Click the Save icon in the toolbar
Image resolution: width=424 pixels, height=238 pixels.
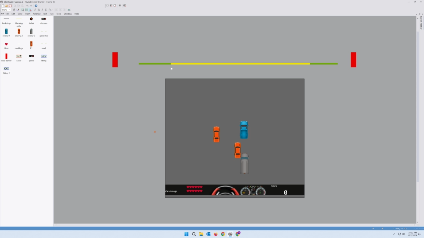[10, 6]
